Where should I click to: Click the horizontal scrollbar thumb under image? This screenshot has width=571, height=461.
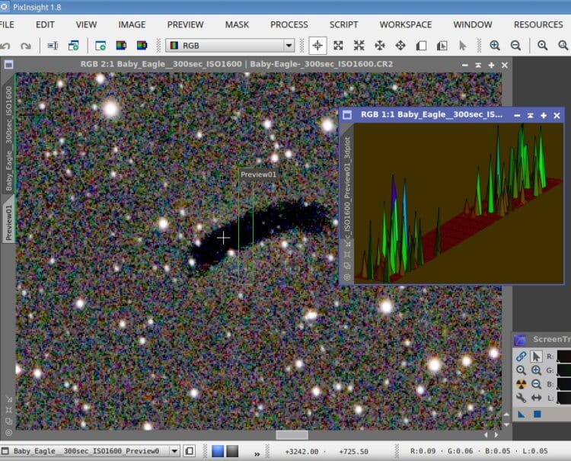[x=292, y=435]
